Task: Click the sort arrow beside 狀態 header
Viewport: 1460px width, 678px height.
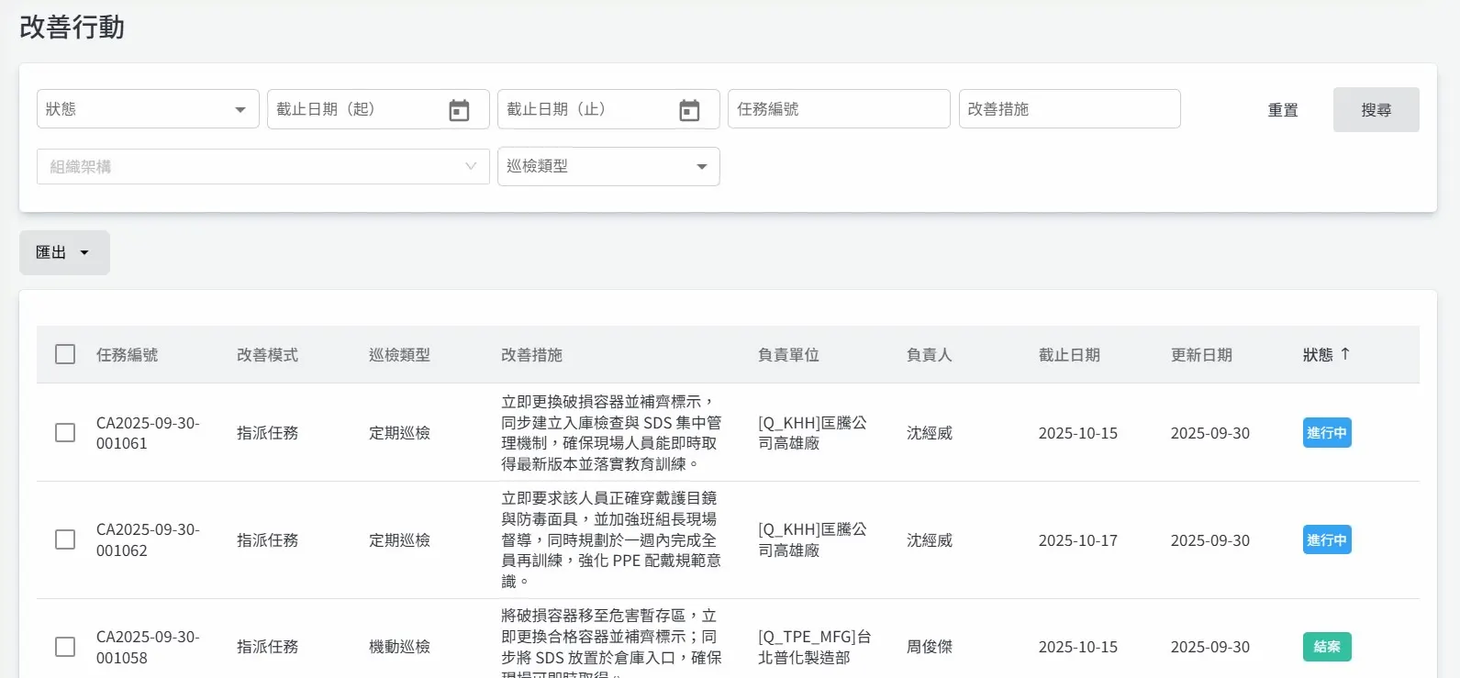Action: (1345, 354)
